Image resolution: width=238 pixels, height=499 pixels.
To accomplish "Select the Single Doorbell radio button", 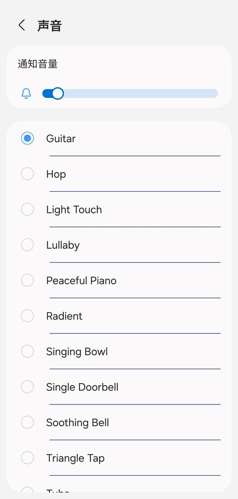I will click(x=27, y=387).
